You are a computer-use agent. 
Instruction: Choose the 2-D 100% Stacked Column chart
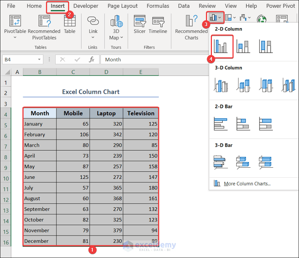(266, 46)
